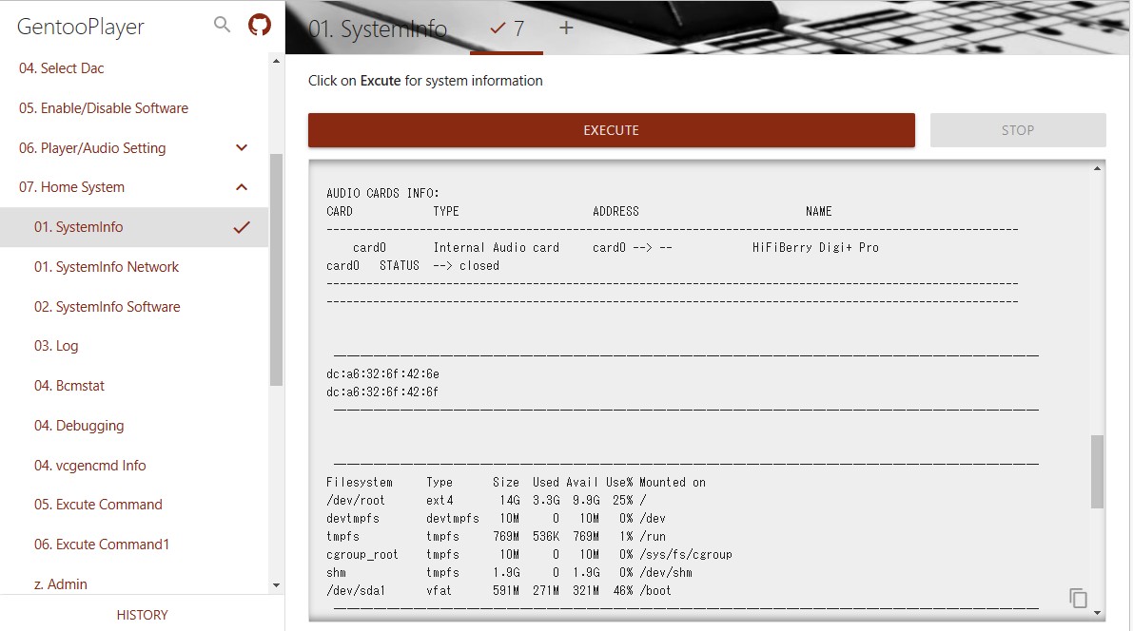This screenshot has width=1133, height=631.
Task: Click the output panel scroll up arrow
Action: pyautogui.click(x=1097, y=169)
